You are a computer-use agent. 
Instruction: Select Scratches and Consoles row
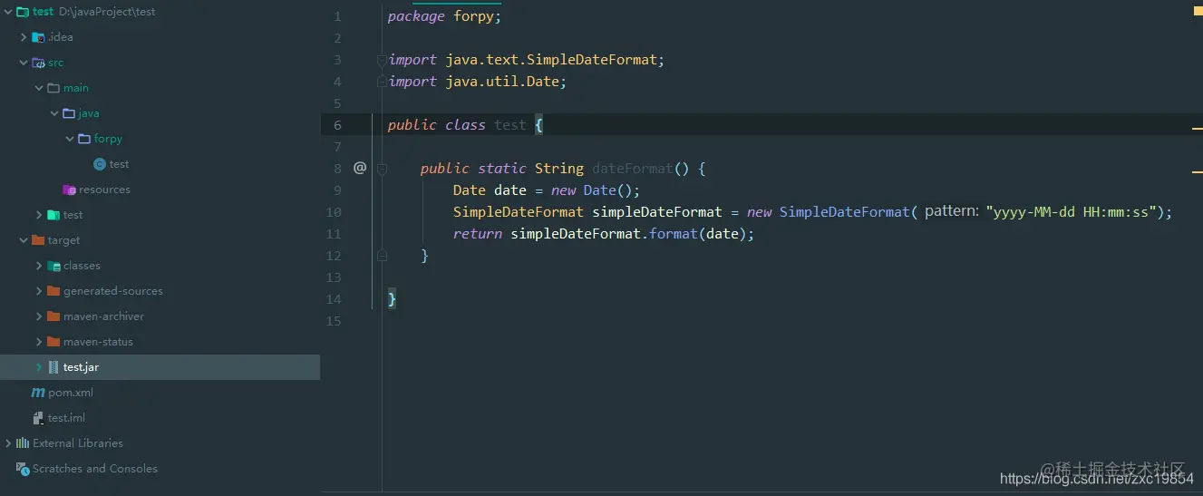(160, 469)
